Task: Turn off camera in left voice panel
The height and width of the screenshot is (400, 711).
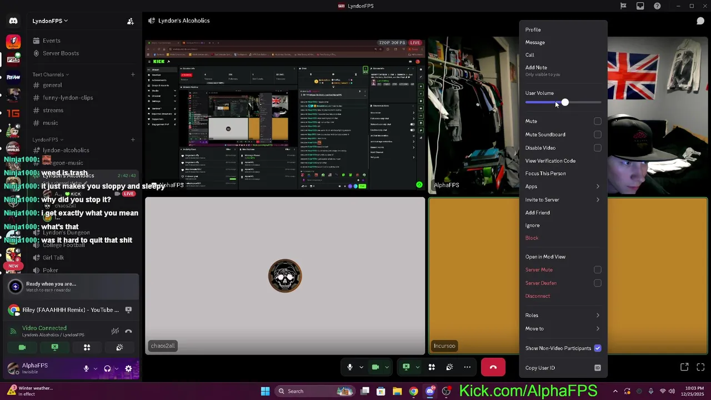Action: [x=22, y=347]
